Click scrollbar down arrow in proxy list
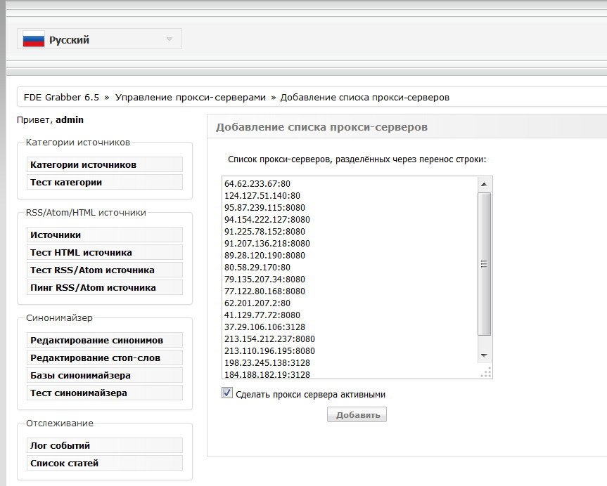This screenshot has height=486, width=607. tap(484, 355)
